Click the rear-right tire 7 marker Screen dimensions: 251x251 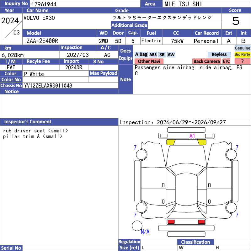pyautogui.click(x=237, y=215)
